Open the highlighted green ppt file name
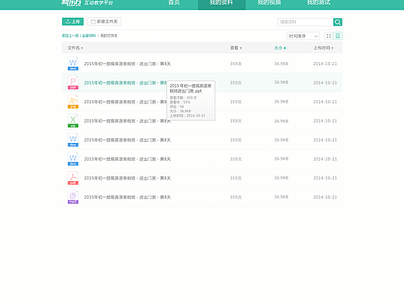Image resolution: width=404 pixels, height=303 pixels. tap(125, 83)
